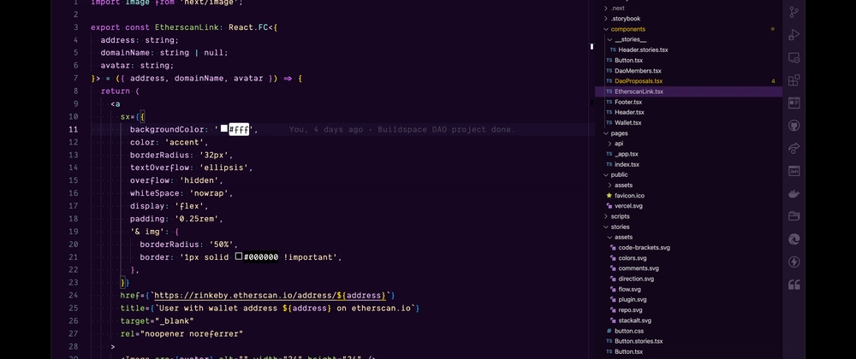Click the Edge browser tools icon
Image resolution: width=856 pixels, height=359 pixels.
tap(794, 239)
